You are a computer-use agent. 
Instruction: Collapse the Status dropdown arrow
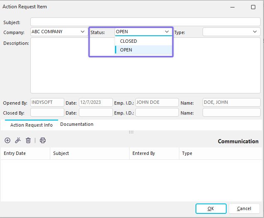point(167,32)
